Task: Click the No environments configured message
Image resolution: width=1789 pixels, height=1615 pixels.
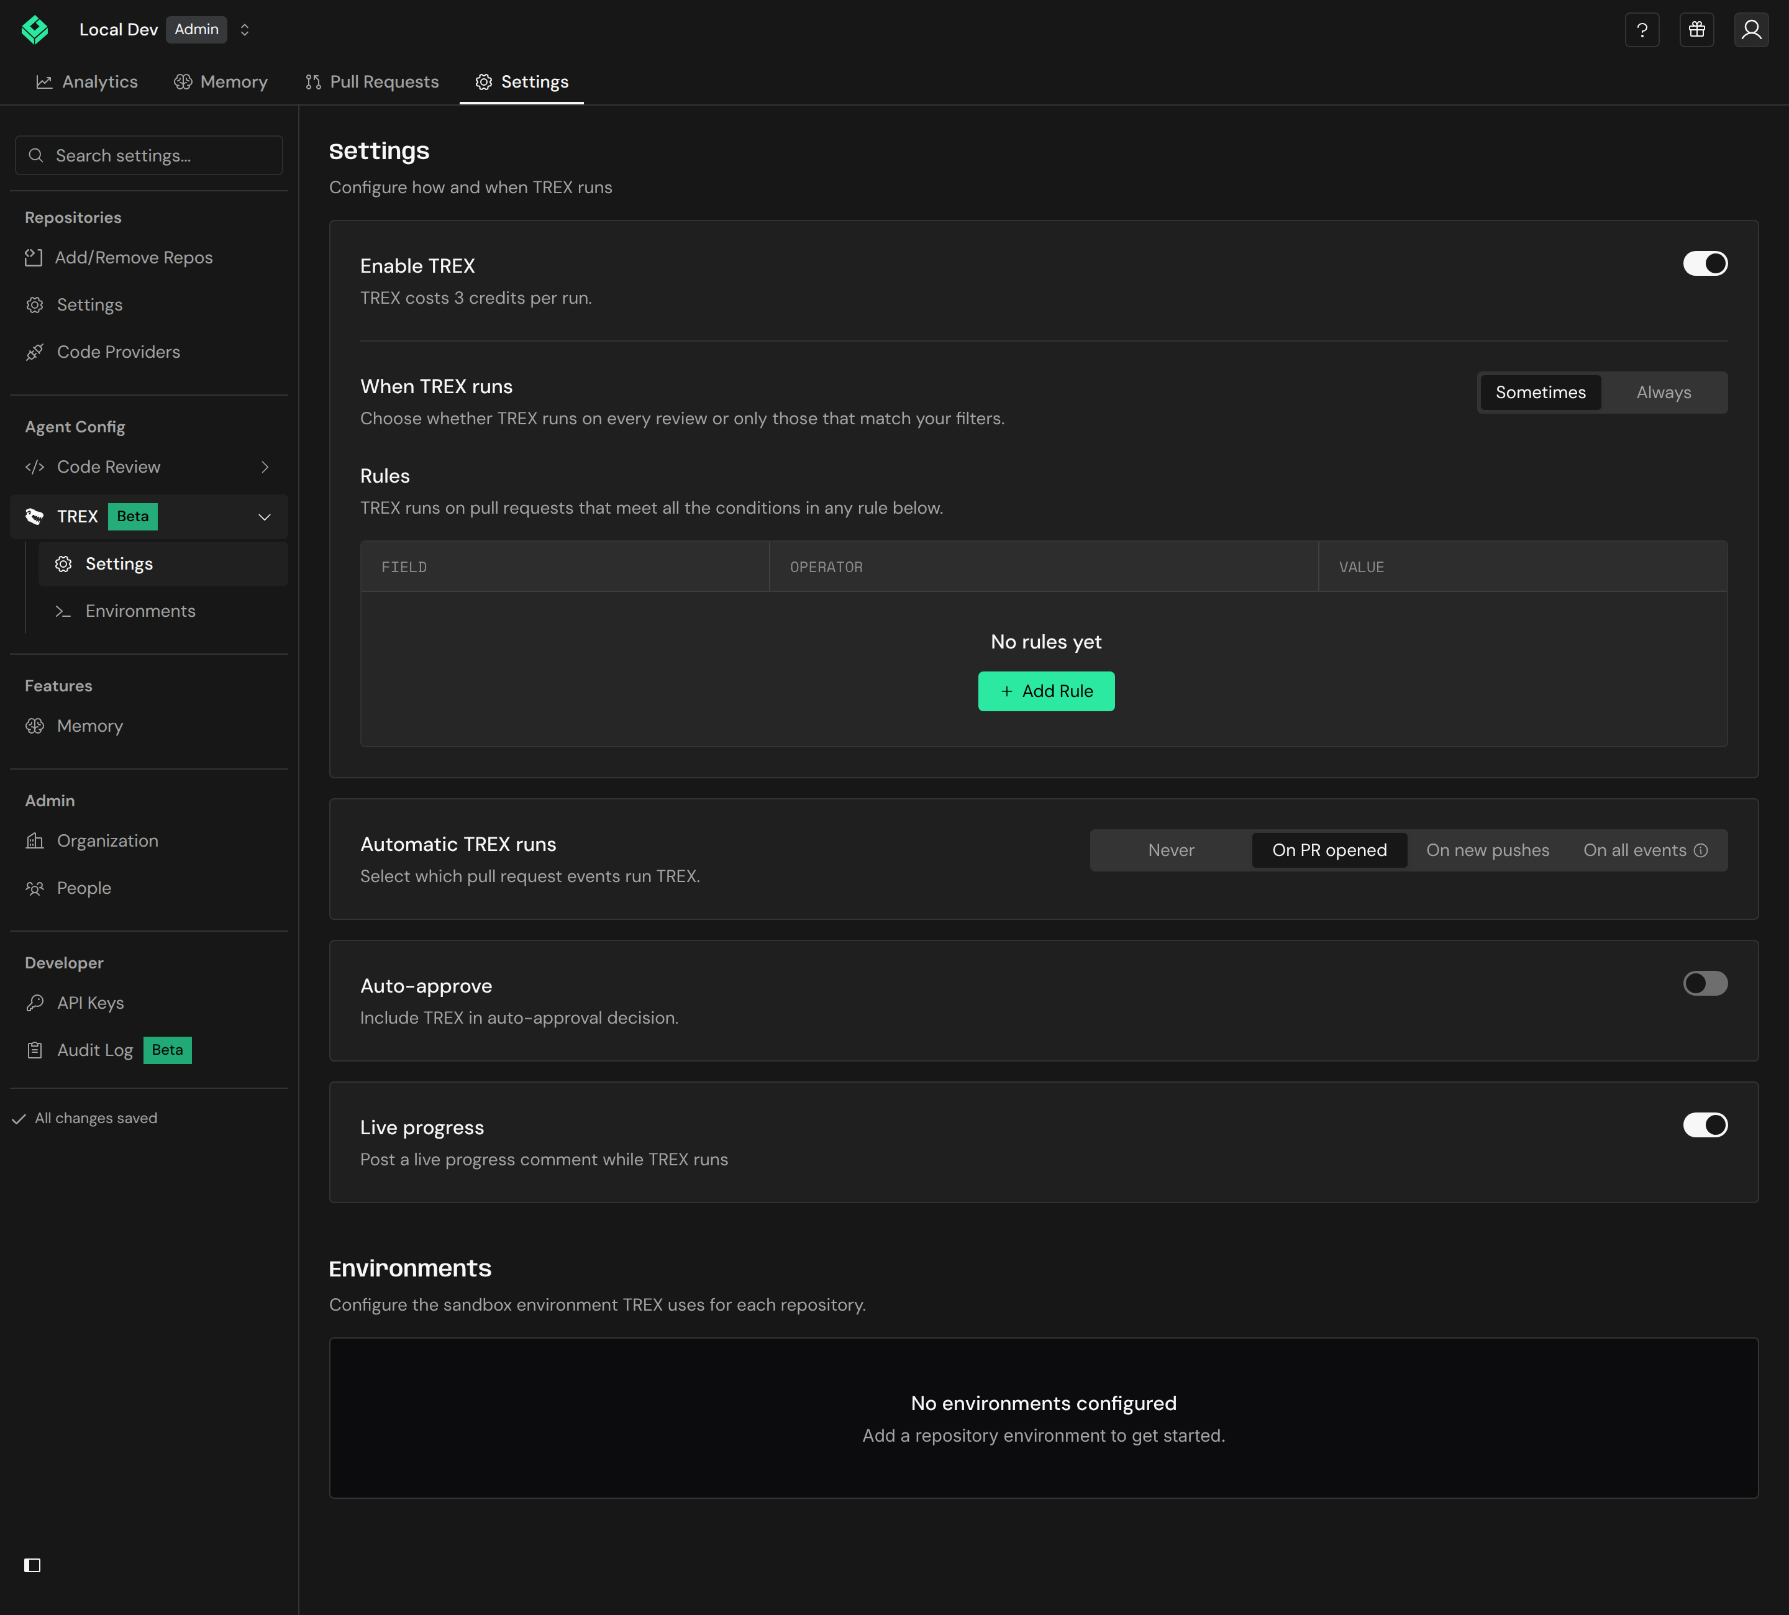Action: pos(1044,1404)
